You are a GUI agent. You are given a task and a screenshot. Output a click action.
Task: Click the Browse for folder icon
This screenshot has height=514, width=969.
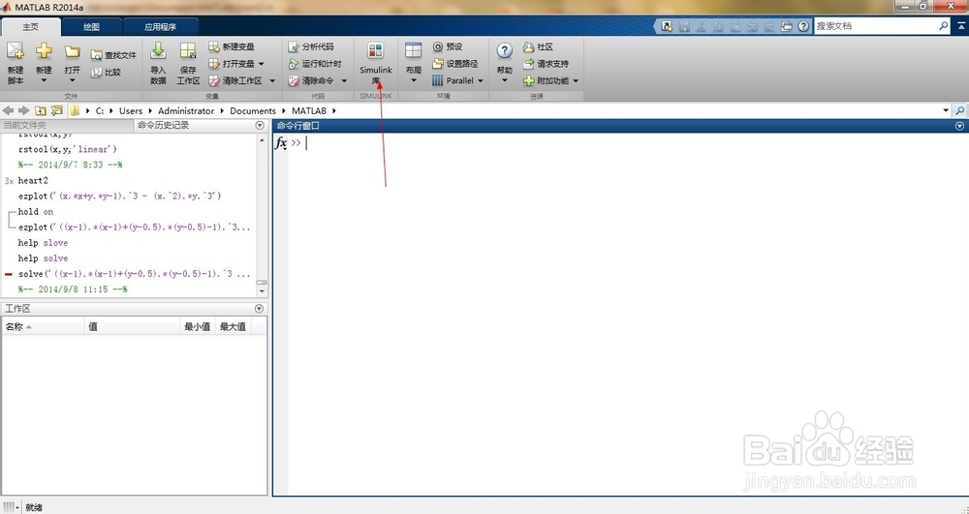57,110
